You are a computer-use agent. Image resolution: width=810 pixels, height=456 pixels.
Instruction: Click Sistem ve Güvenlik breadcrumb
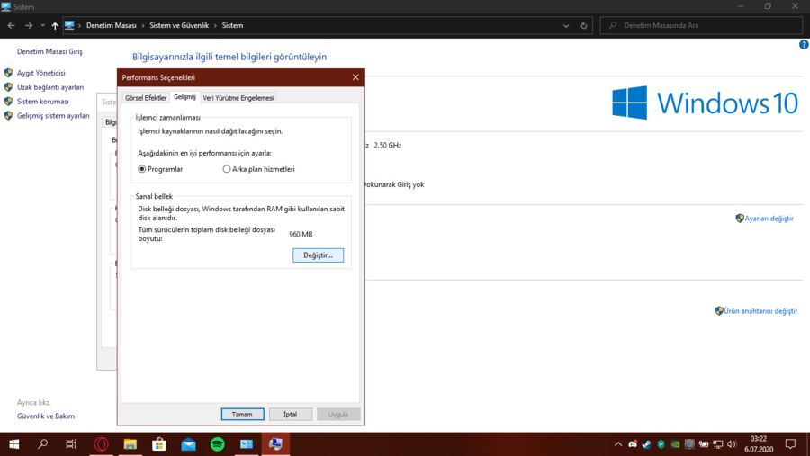[179, 25]
